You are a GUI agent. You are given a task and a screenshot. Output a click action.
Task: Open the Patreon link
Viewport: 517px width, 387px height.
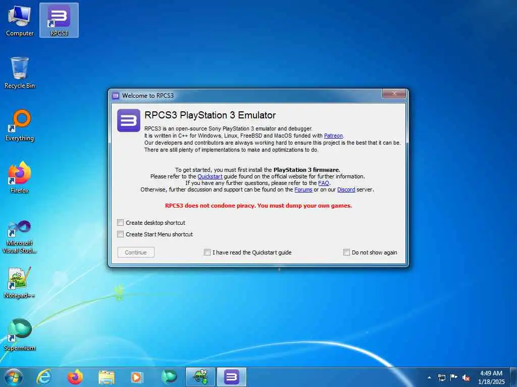[333, 136]
